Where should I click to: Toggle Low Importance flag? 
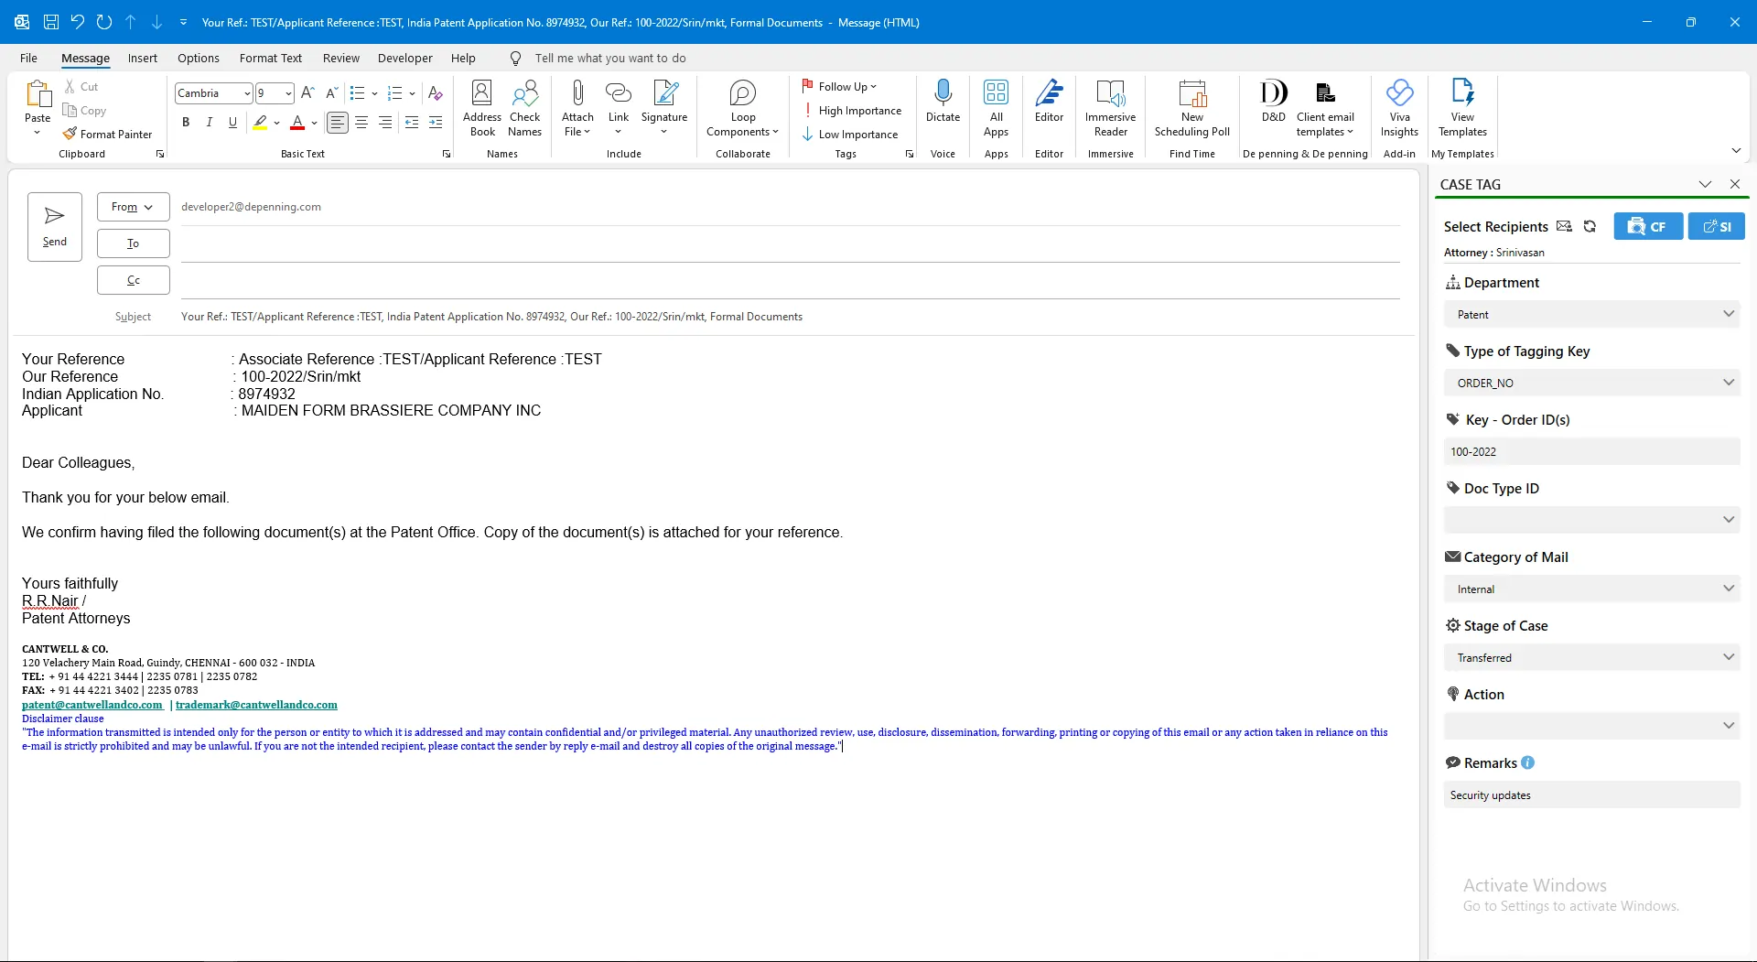[x=850, y=135]
